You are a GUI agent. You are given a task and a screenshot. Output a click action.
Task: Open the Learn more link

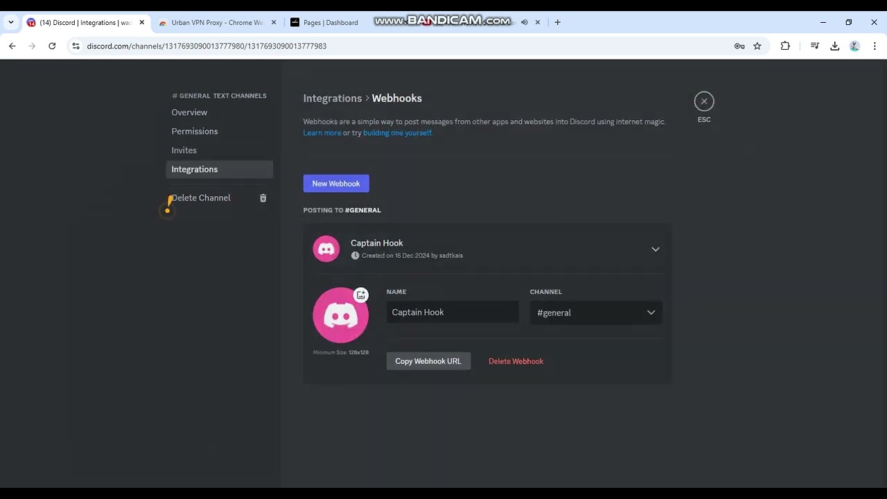coord(322,133)
